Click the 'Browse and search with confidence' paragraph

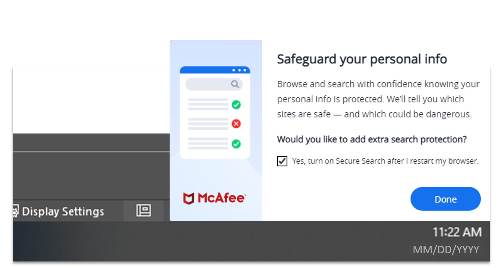coord(378,99)
